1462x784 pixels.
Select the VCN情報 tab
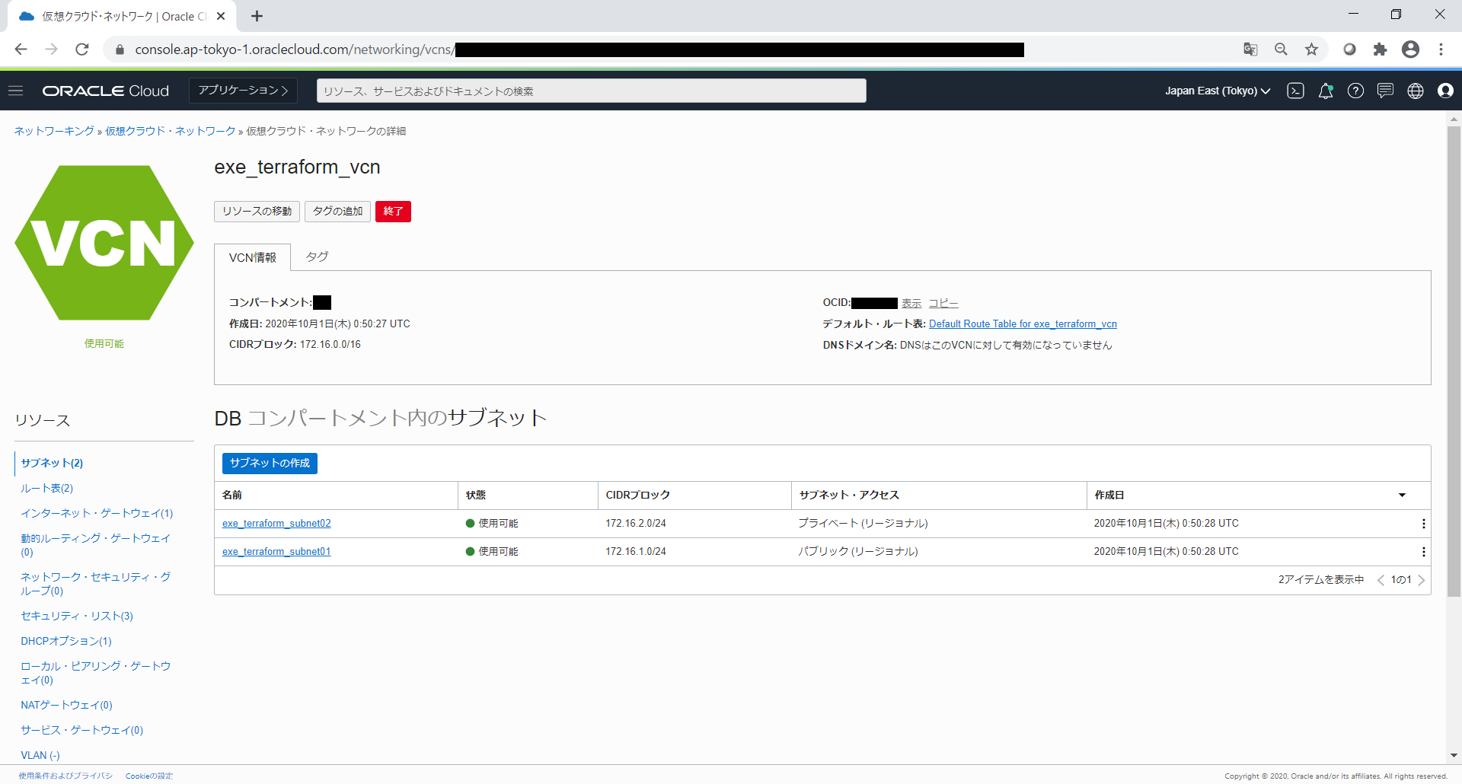253,258
